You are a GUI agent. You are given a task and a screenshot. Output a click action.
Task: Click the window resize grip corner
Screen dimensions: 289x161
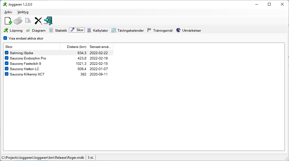click(286, 158)
